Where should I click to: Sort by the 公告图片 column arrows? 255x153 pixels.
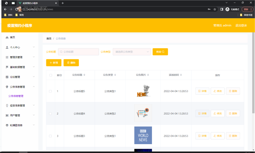(x=148, y=75)
